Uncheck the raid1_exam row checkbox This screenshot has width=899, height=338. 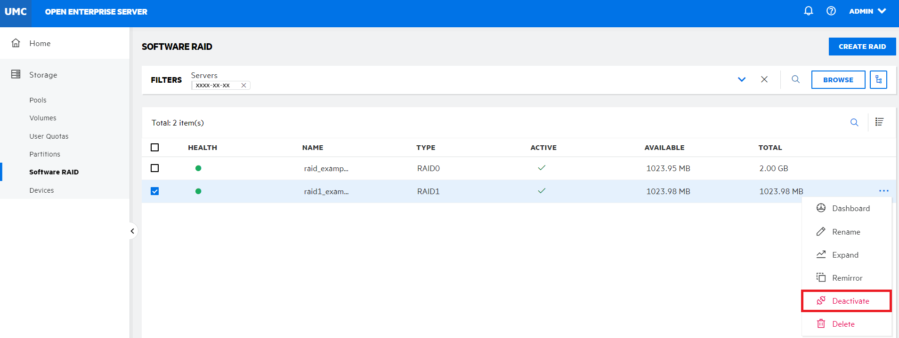[x=155, y=191]
